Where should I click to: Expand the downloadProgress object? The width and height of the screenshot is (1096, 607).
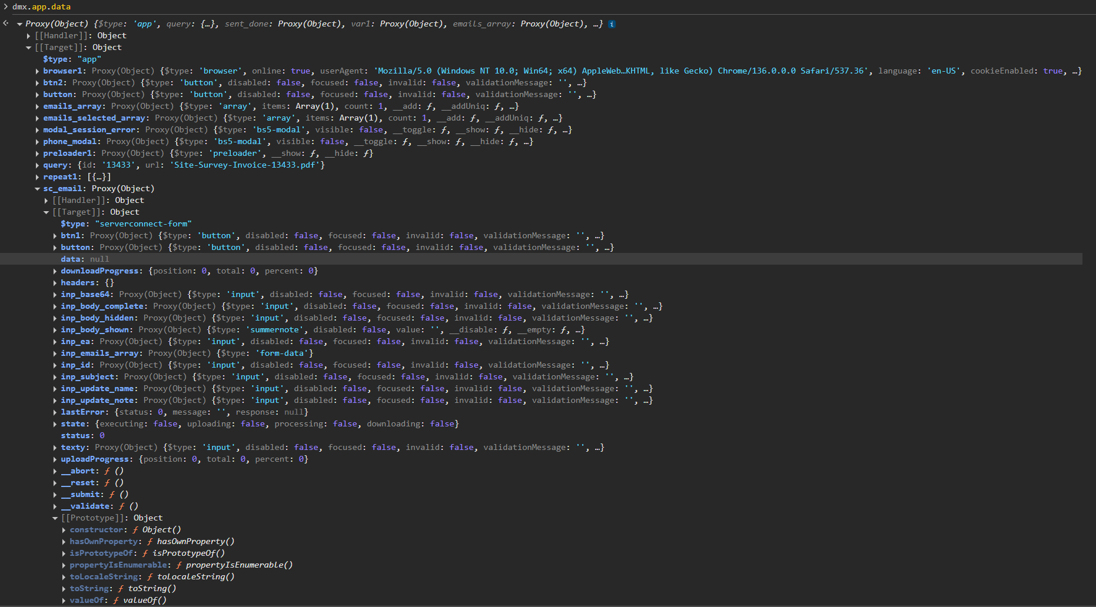[x=55, y=271]
